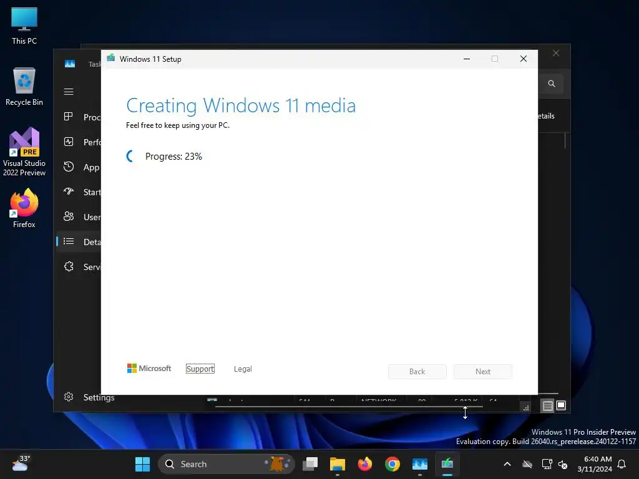Click the Next button in Setup
The height and width of the screenshot is (479, 639).
483,372
